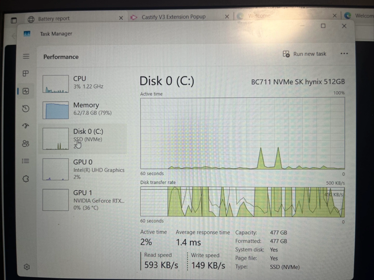Switch to the Welcome tab beside Castify
This screenshot has width=374, height=280.
coord(287,16)
